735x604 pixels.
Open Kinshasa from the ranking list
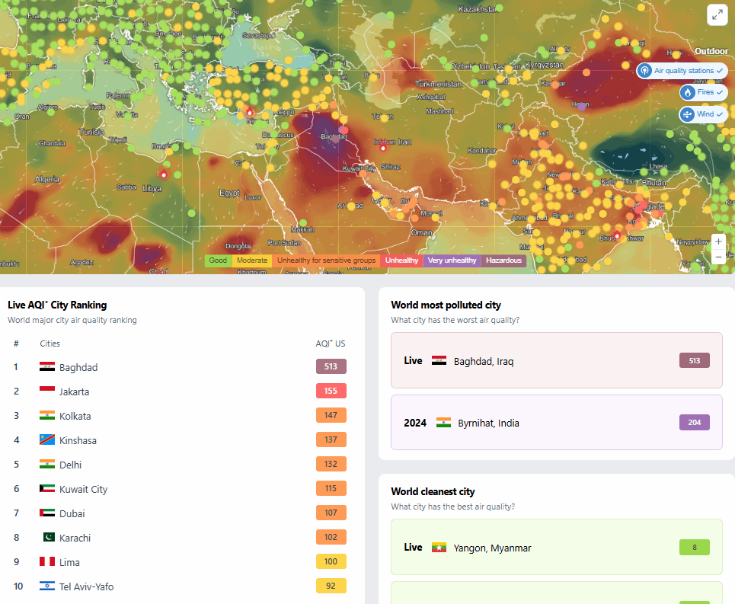coord(78,440)
